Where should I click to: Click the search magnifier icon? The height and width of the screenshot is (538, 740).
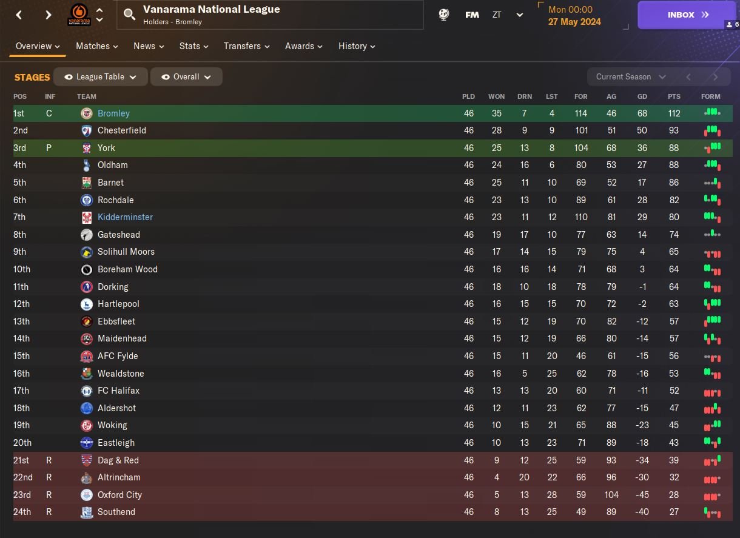(129, 15)
